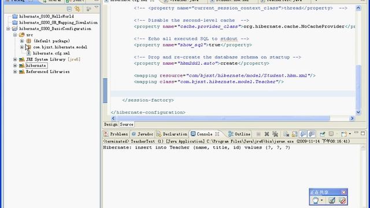Select hibernate_0200_OR_Mapping_Simulation project
The height and width of the screenshot is (208, 370).
coord(58,23)
